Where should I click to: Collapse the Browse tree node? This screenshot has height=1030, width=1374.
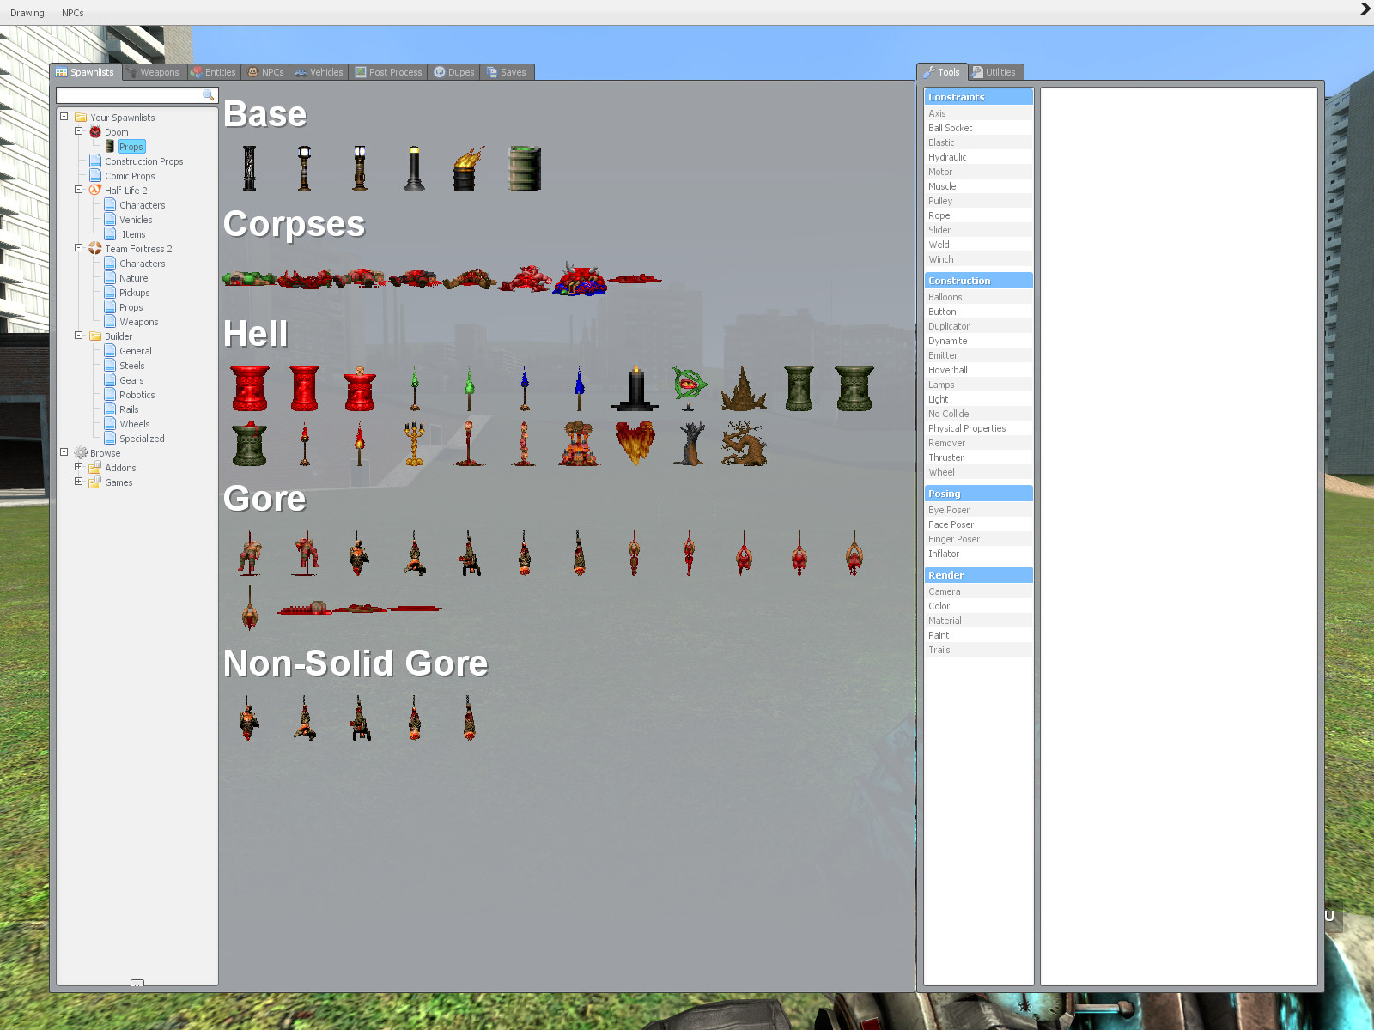coord(64,452)
